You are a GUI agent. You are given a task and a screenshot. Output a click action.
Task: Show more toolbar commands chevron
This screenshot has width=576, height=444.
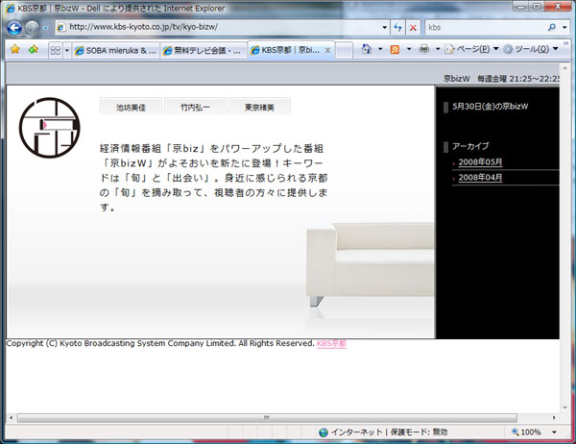click(565, 44)
